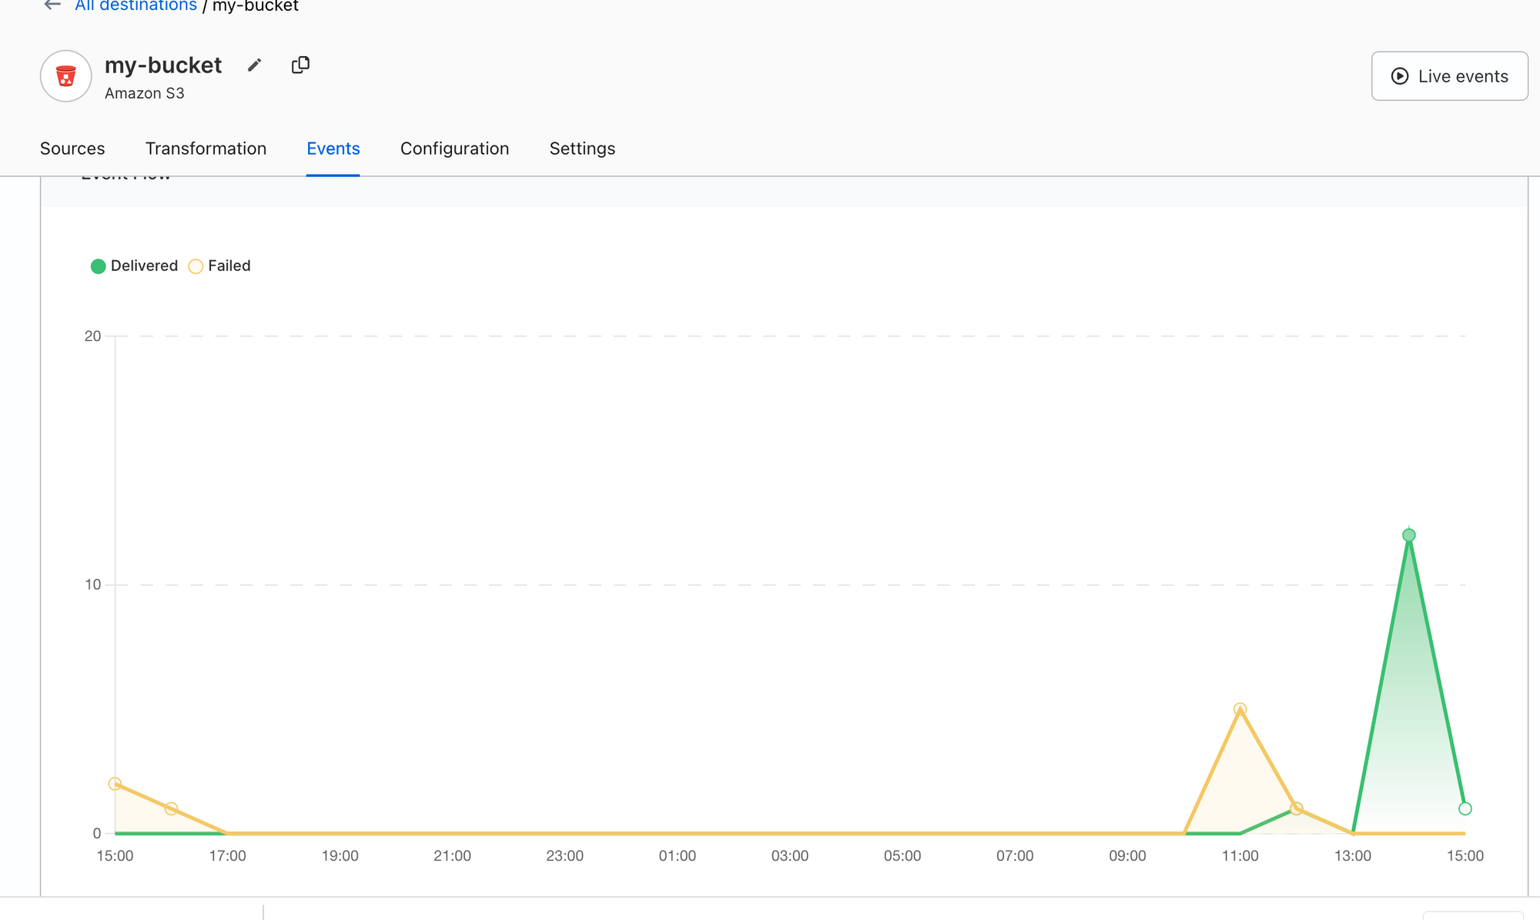1540x920 pixels.
Task: Click the Failed peak point at 11:00
Action: click(1240, 709)
